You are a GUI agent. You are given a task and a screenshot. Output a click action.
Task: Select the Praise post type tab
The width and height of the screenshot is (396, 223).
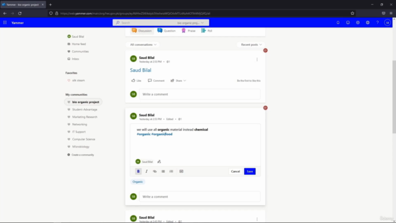click(x=188, y=31)
